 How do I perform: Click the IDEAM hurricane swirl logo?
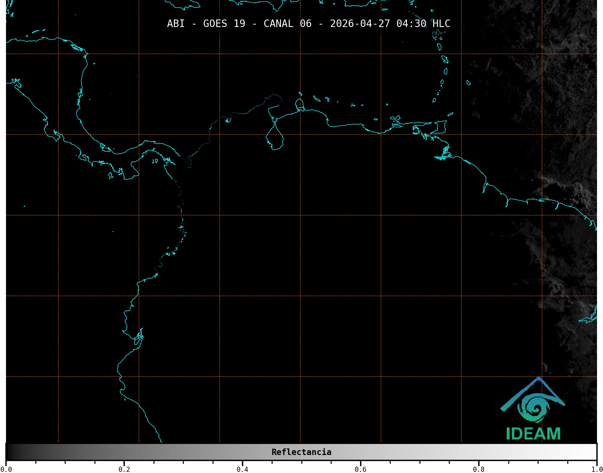535,409
